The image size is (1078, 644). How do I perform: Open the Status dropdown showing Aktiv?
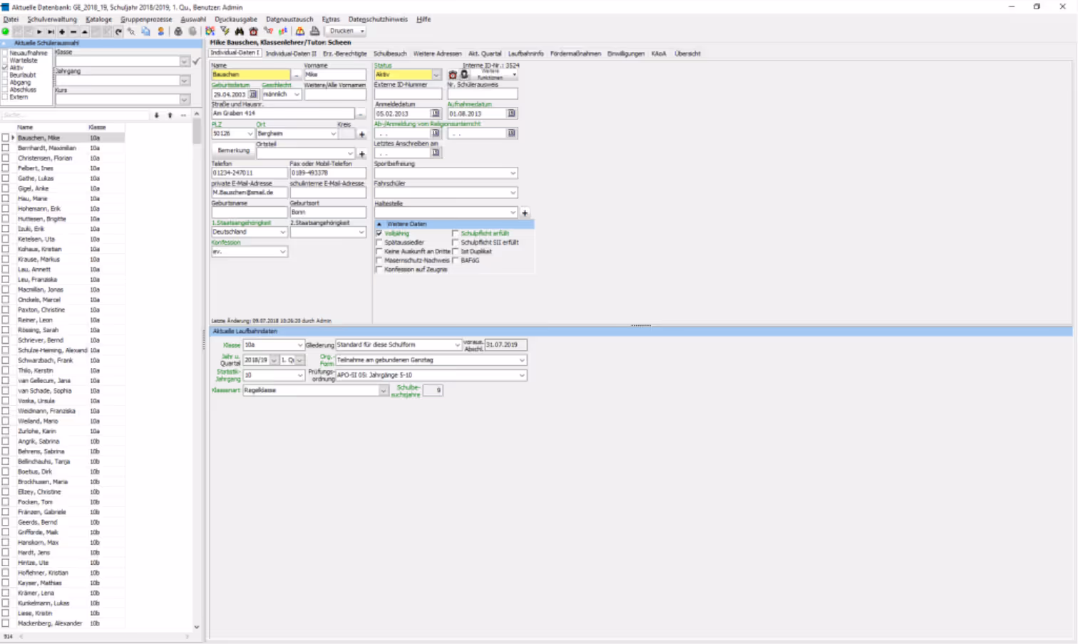pos(436,74)
